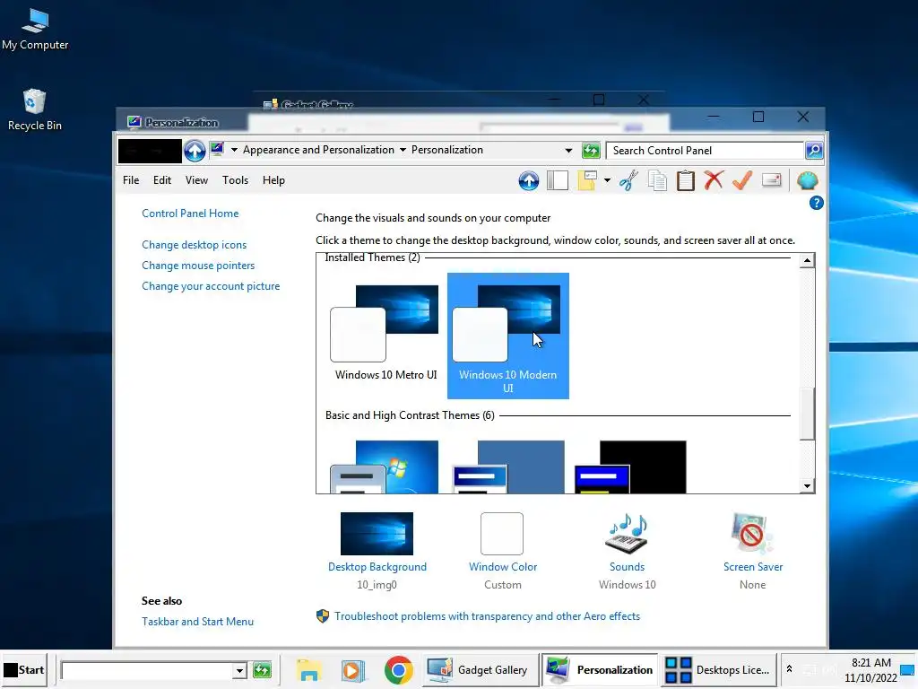Screen dimensions: 918x689
Task: Click Change desktop icons link
Action: [x=194, y=245]
